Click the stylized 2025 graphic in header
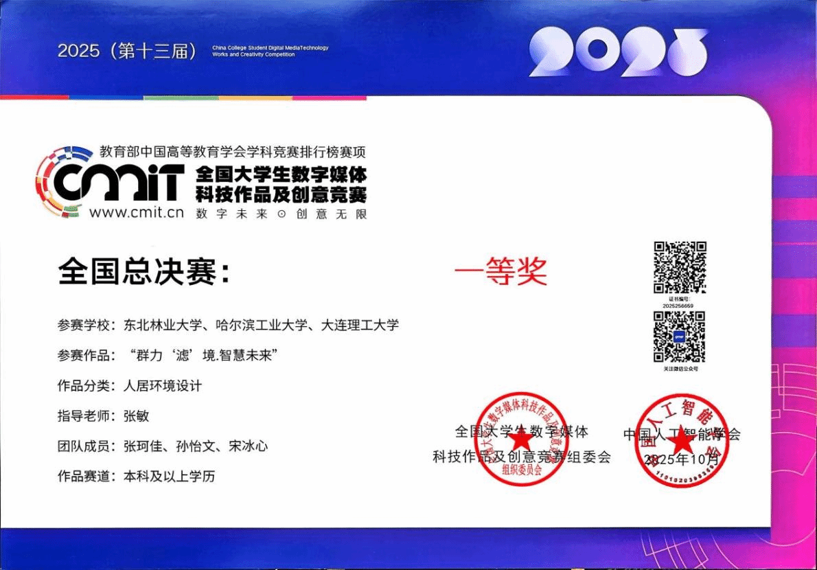 click(617, 52)
